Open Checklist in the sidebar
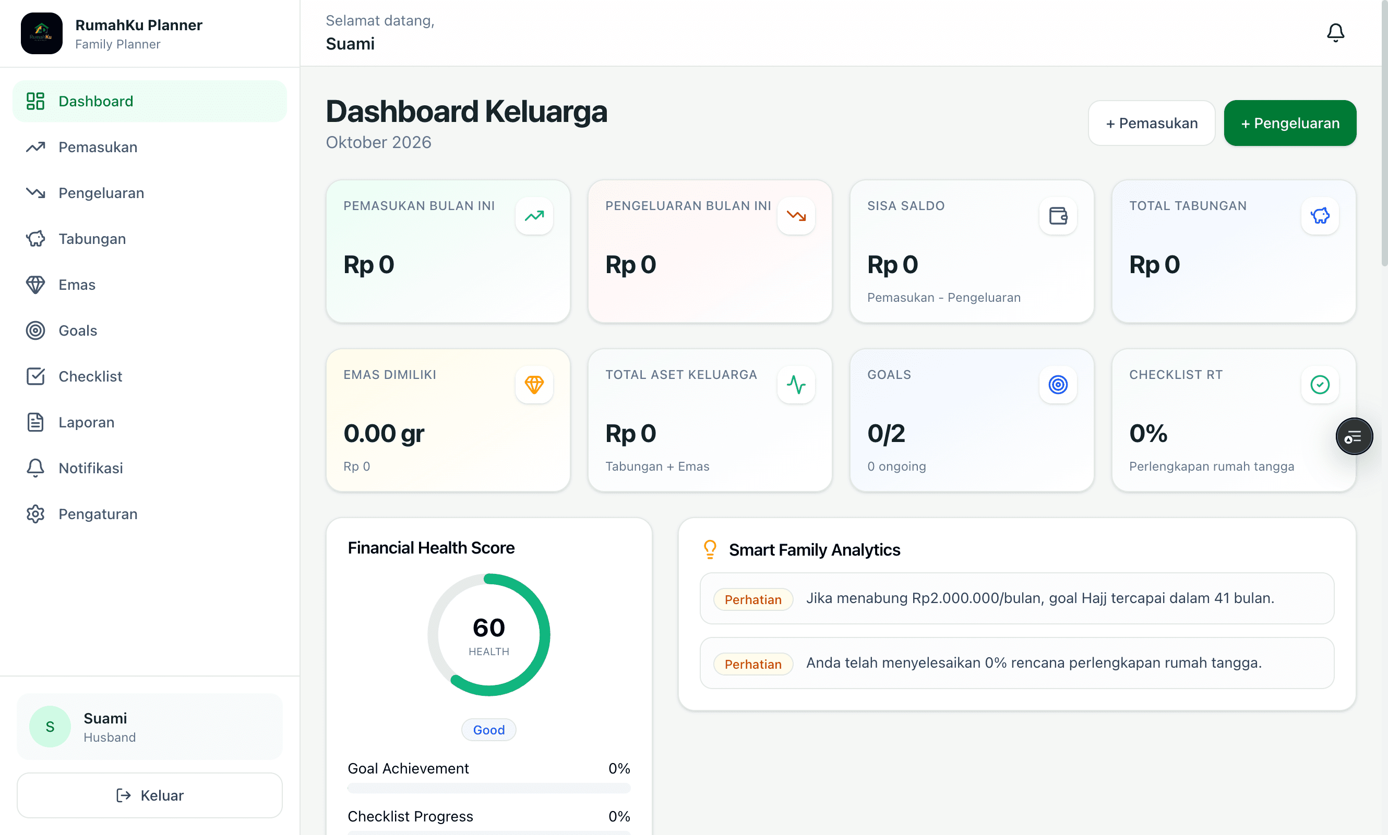This screenshot has width=1388, height=835. tap(149, 376)
